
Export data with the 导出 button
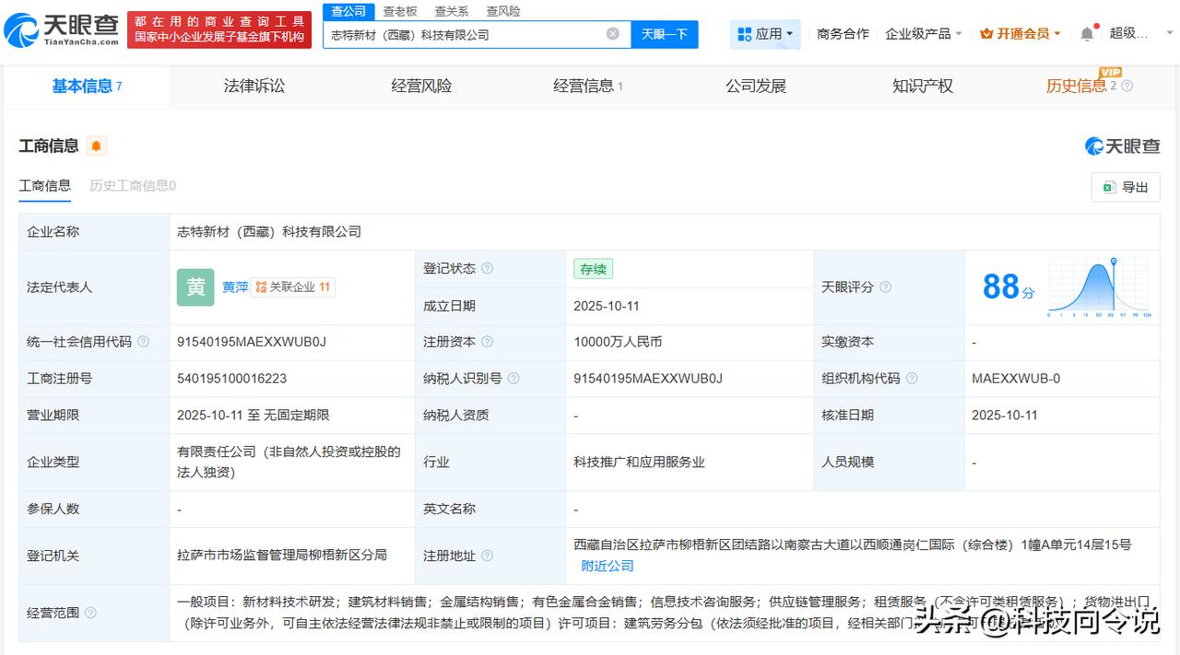1125,187
